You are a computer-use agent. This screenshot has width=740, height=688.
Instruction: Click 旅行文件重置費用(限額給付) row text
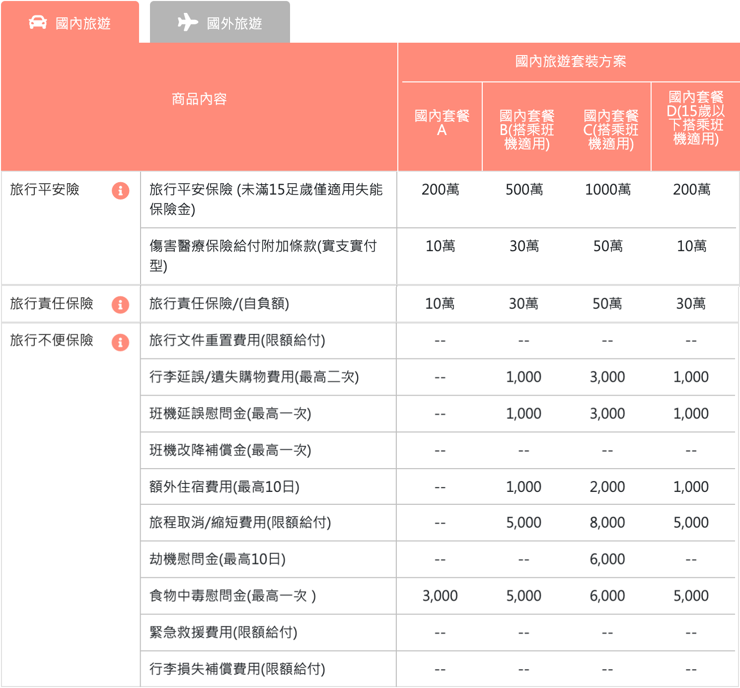pyautogui.click(x=237, y=341)
